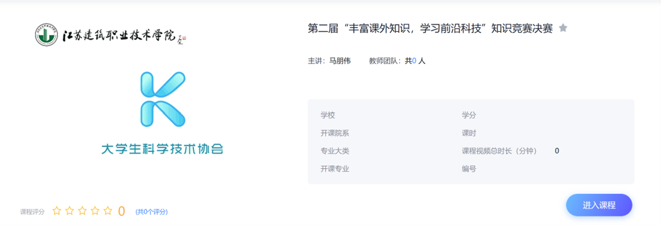Click the 学校 field label
This screenshot has height=225, width=661.
[x=328, y=115]
